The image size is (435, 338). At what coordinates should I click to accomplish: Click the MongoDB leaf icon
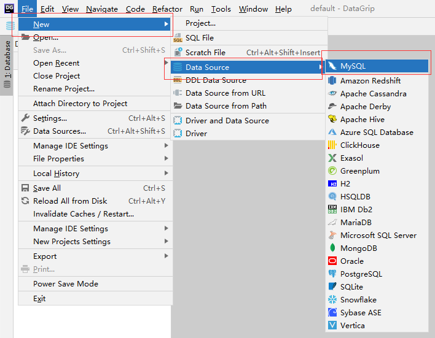(x=332, y=248)
